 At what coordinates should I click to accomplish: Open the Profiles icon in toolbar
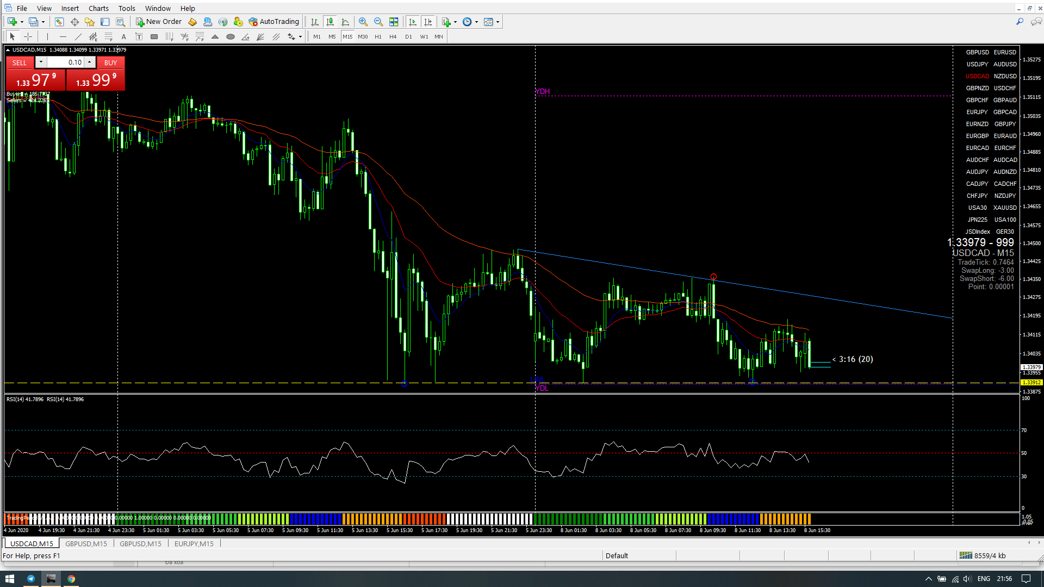pyautogui.click(x=33, y=22)
